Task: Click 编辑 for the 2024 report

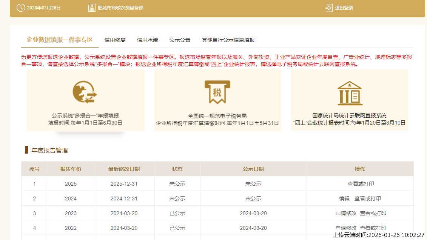Action: pyautogui.click(x=344, y=198)
